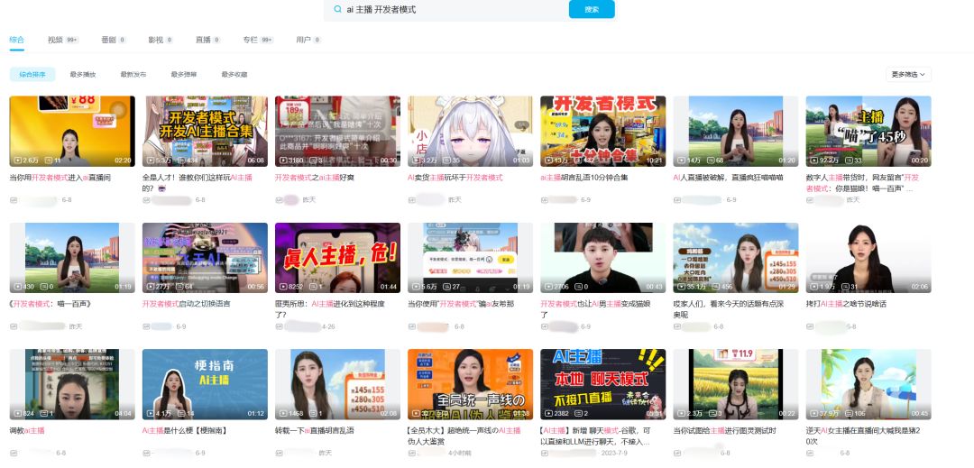Image resolution: width=974 pixels, height=468 pixels.
Task: Open video titled 'AI卖货主播玩坏于开发者模式'
Action: pyautogui.click(x=455, y=178)
